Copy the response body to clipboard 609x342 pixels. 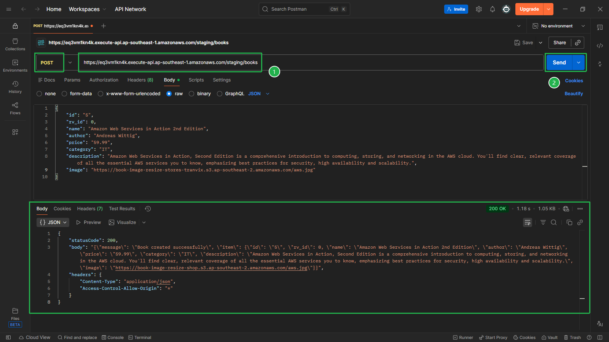(x=569, y=222)
